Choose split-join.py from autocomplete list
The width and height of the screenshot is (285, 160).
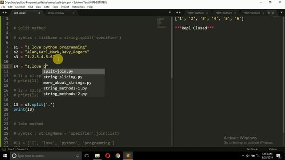point(73,71)
